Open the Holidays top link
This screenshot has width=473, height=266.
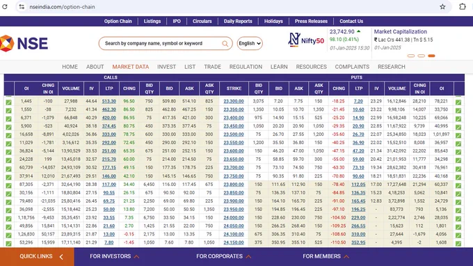tap(273, 21)
